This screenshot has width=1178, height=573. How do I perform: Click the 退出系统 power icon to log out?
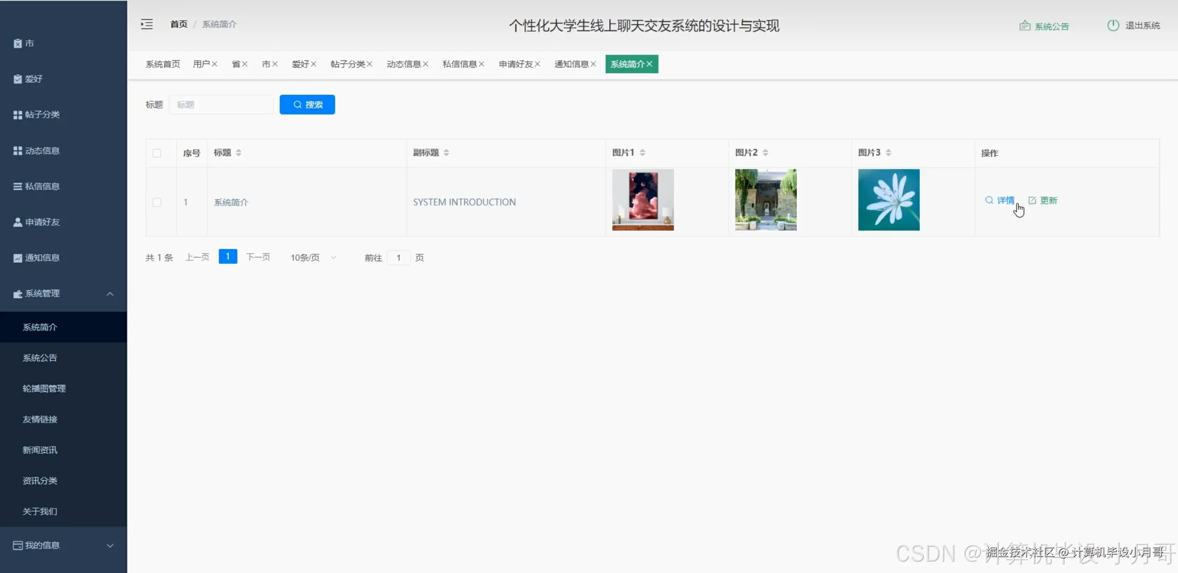click(x=1112, y=25)
